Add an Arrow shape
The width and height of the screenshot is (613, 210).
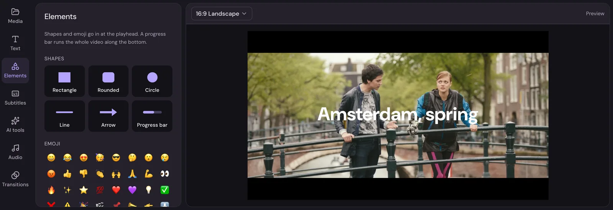point(108,116)
